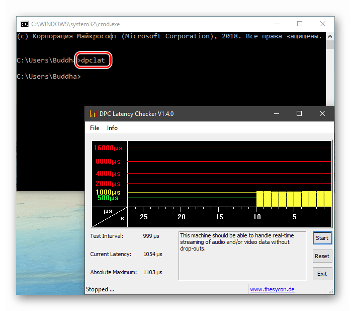Maximize the DPC Latency Checker window
The height and width of the screenshot is (311, 351).
[x=299, y=113]
